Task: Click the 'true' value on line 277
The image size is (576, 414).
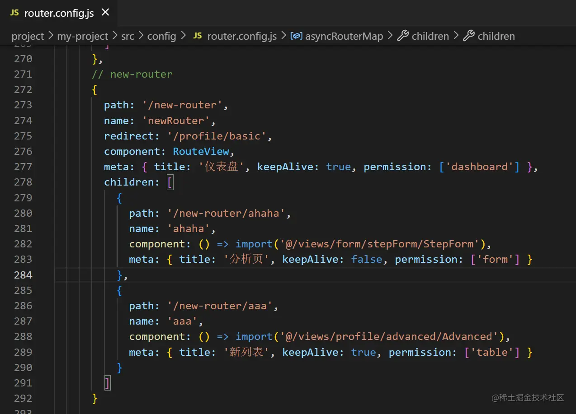Action: tap(339, 167)
